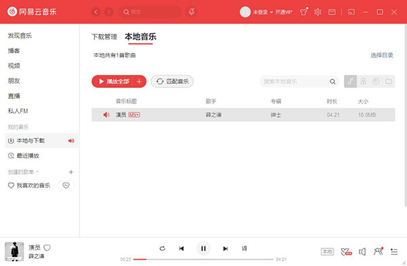Image resolution: width=407 pixels, height=266 pixels.
Task: Sort by 大小 column header
Action: coord(363,102)
